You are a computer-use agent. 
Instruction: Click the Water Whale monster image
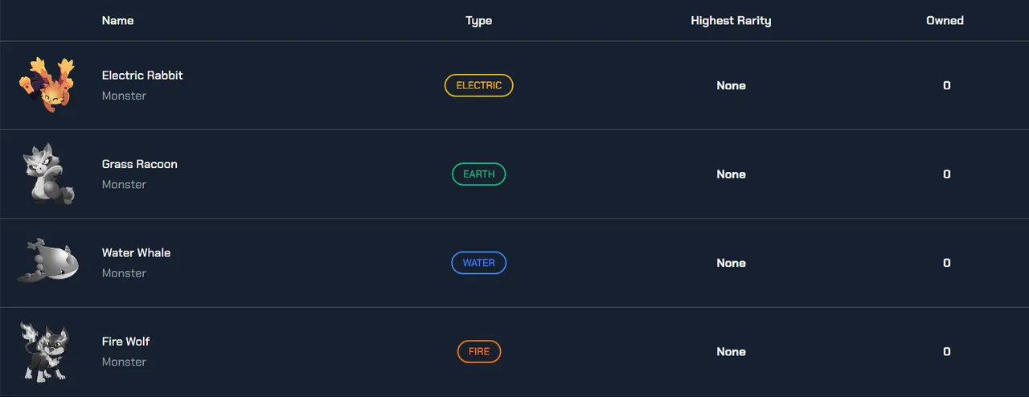coord(47,262)
